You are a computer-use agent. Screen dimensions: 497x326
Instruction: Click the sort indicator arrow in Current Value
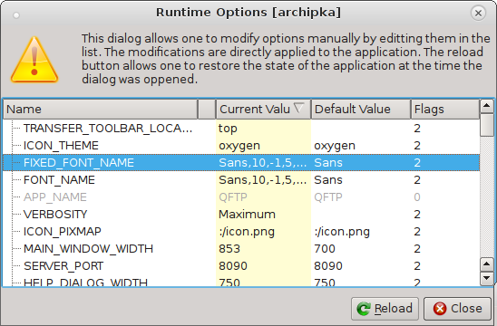pyautogui.click(x=298, y=108)
